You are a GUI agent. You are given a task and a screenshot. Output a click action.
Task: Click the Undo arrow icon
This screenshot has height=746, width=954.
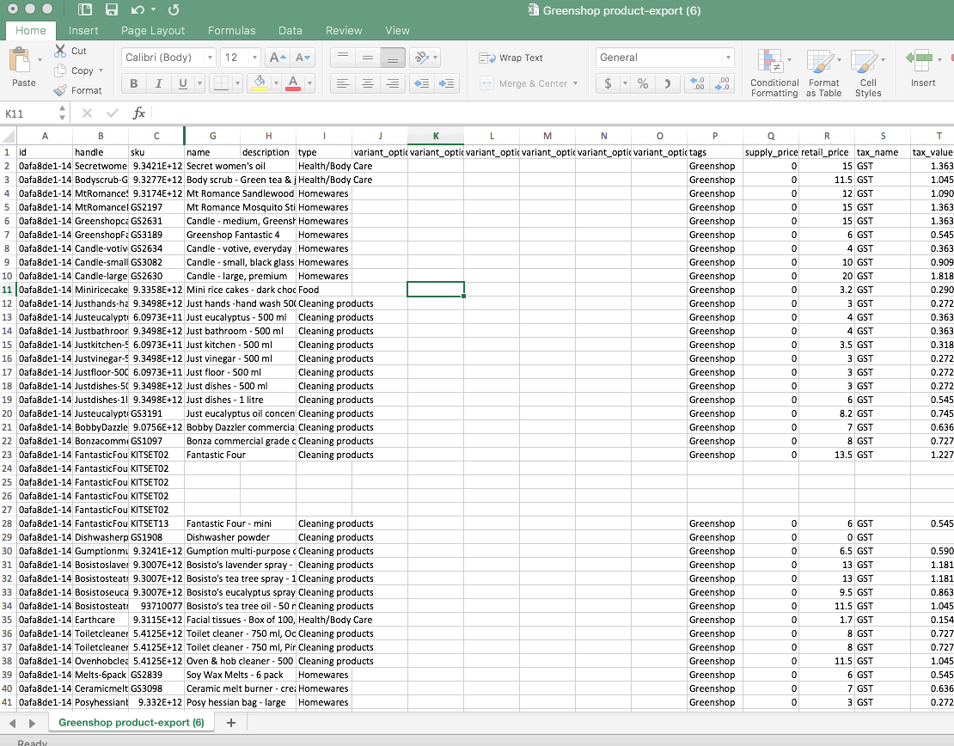click(138, 9)
